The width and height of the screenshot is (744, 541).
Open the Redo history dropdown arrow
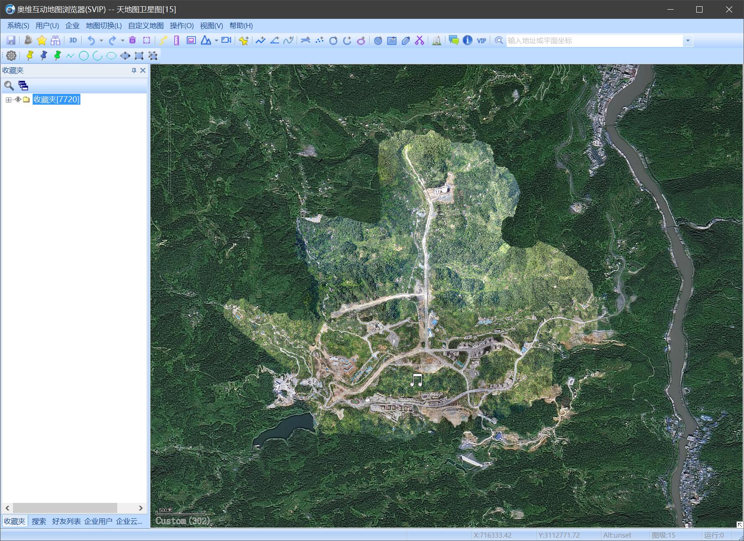point(122,41)
